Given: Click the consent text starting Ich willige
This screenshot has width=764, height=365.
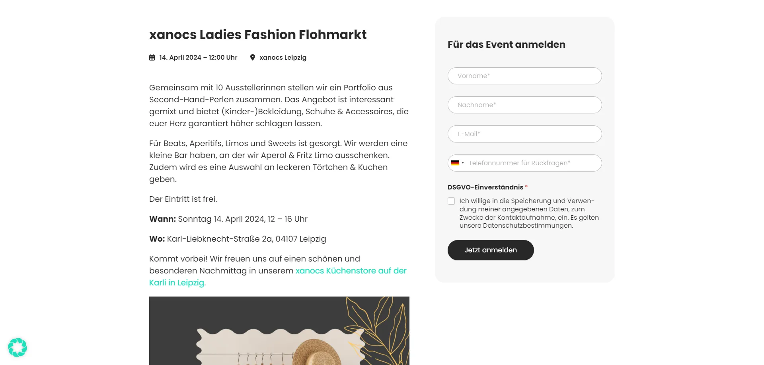Looking at the screenshot, I should pyautogui.click(x=528, y=213).
